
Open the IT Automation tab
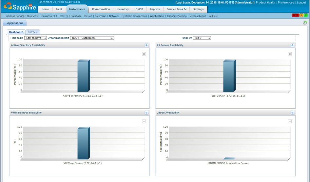[101, 9]
